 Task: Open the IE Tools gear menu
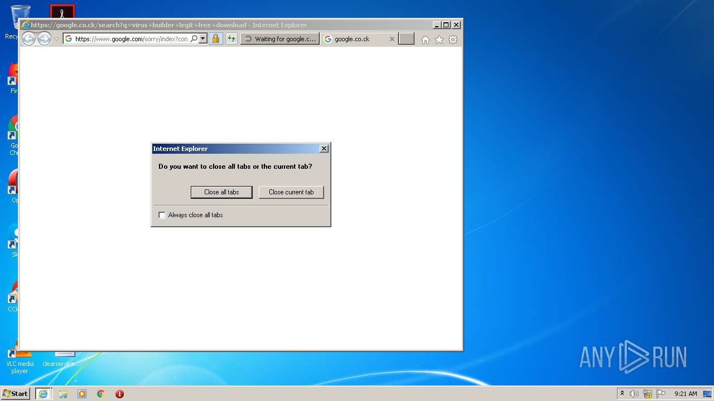(453, 40)
